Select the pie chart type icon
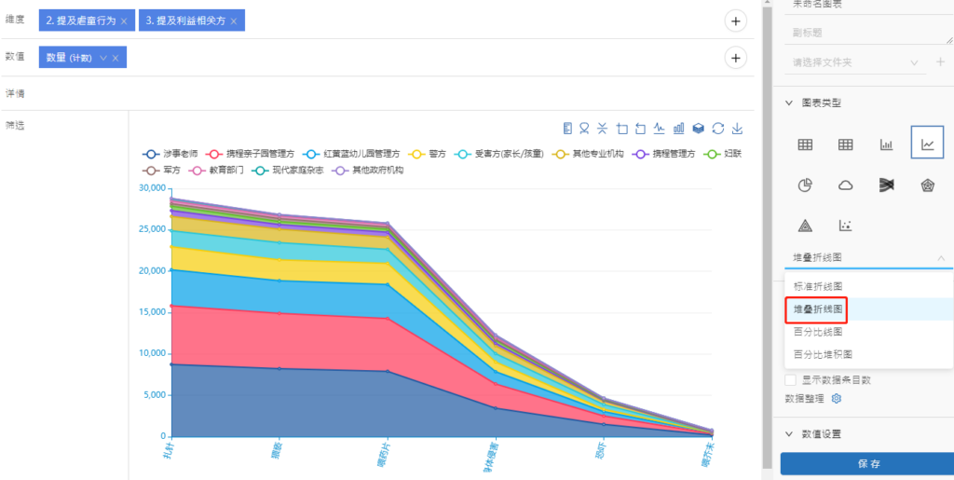This screenshot has height=480, width=954. (805, 185)
